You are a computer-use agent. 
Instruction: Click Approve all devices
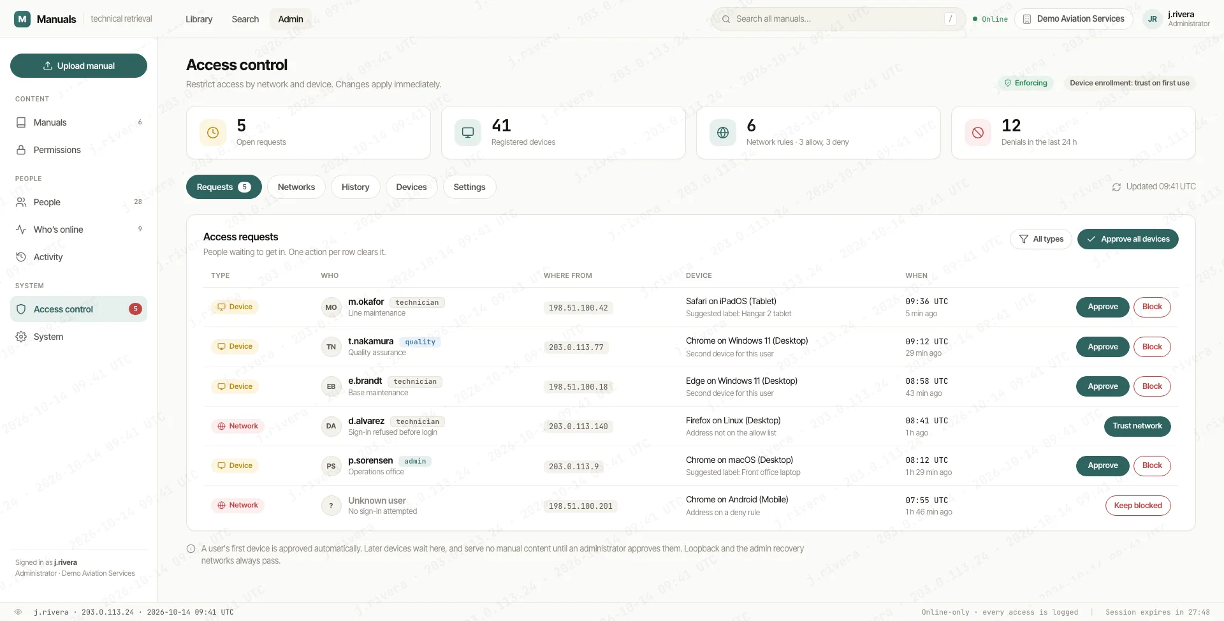(1128, 239)
